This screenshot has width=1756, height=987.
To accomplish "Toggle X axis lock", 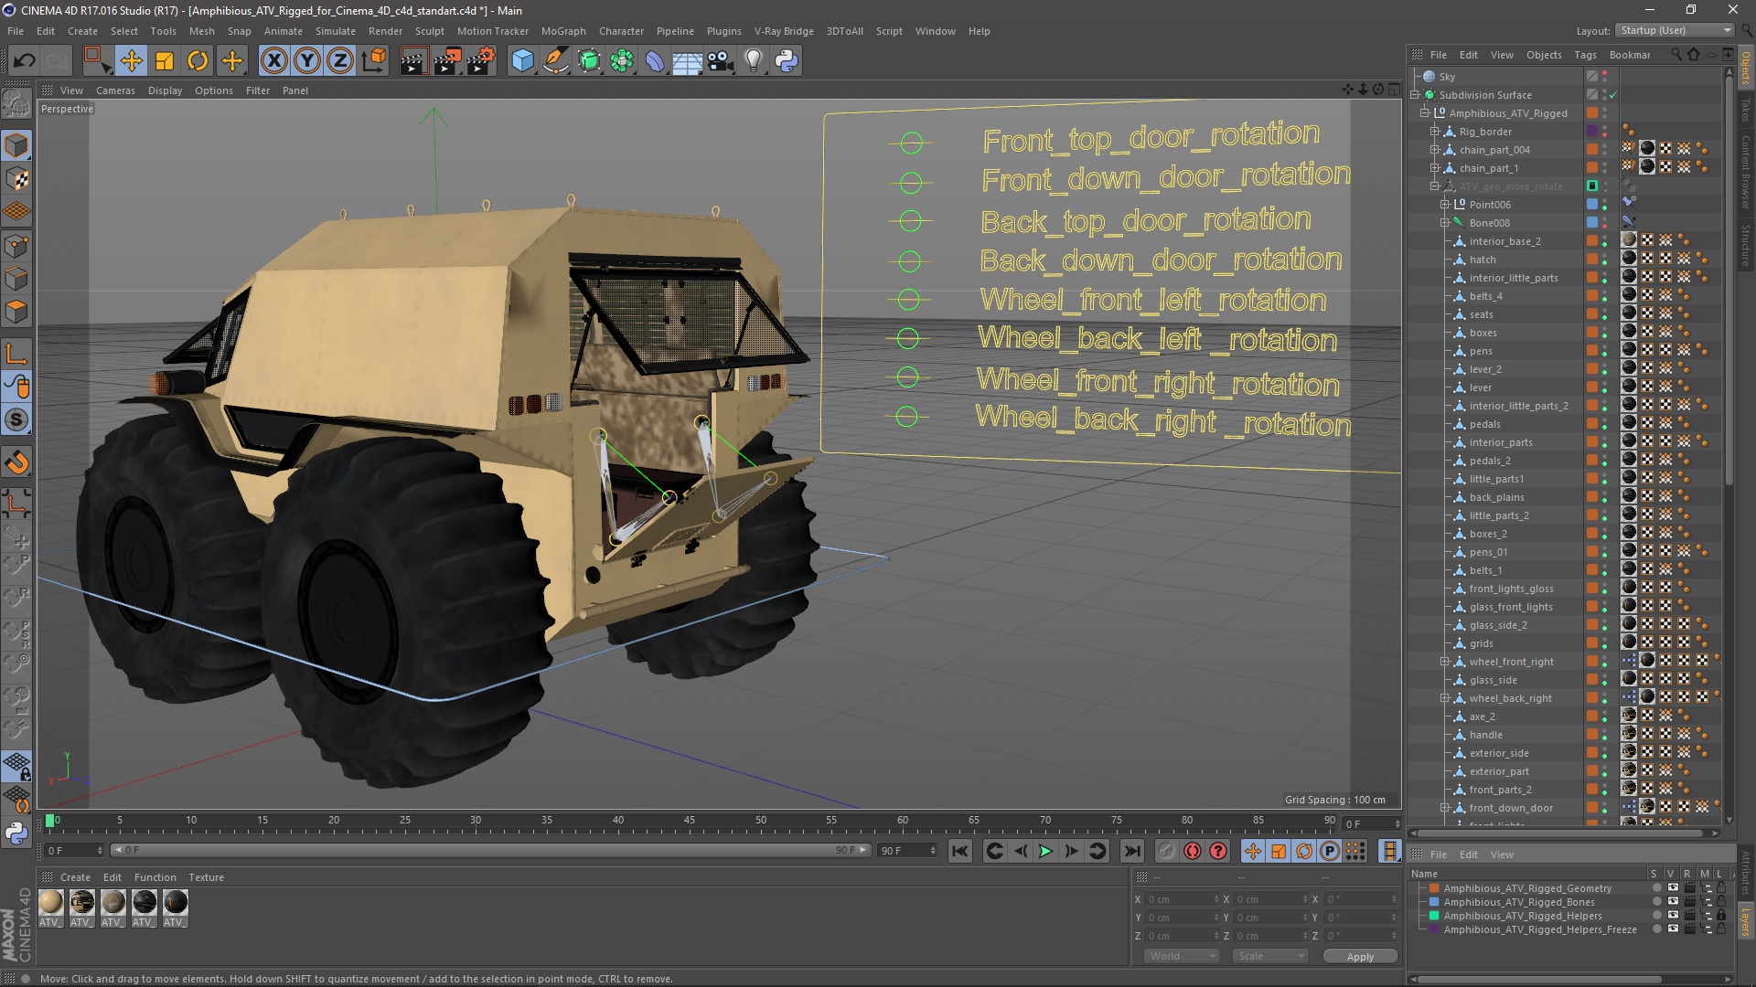I will 273,61.
